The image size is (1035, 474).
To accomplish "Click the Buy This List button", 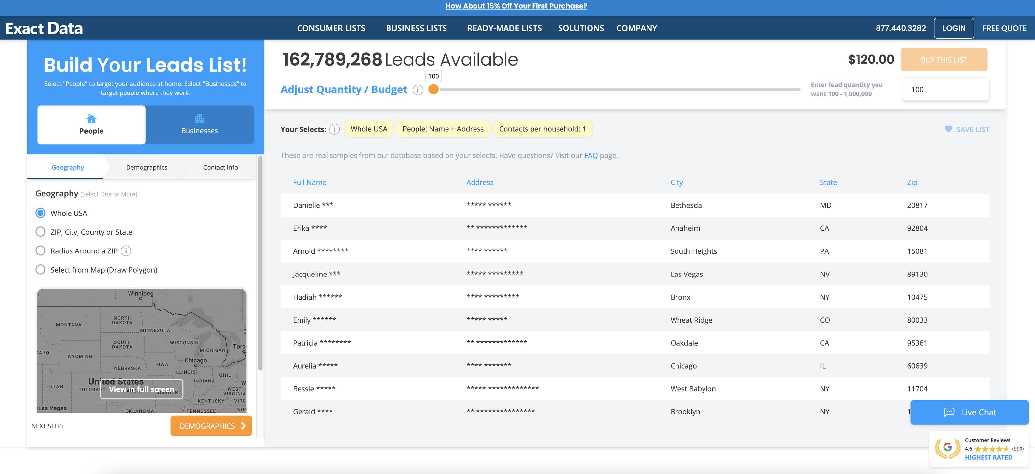I will (x=943, y=60).
